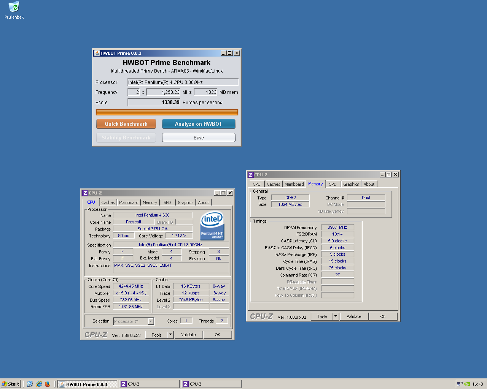The height and width of the screenshot is (389, 487).
Task: Expand Tools dropdown arrow in right CPU-Z
Action: (336, 316)
